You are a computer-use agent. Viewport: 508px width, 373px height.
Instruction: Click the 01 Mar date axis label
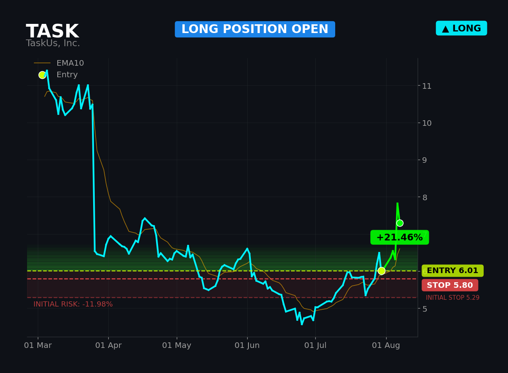[38, 346]
